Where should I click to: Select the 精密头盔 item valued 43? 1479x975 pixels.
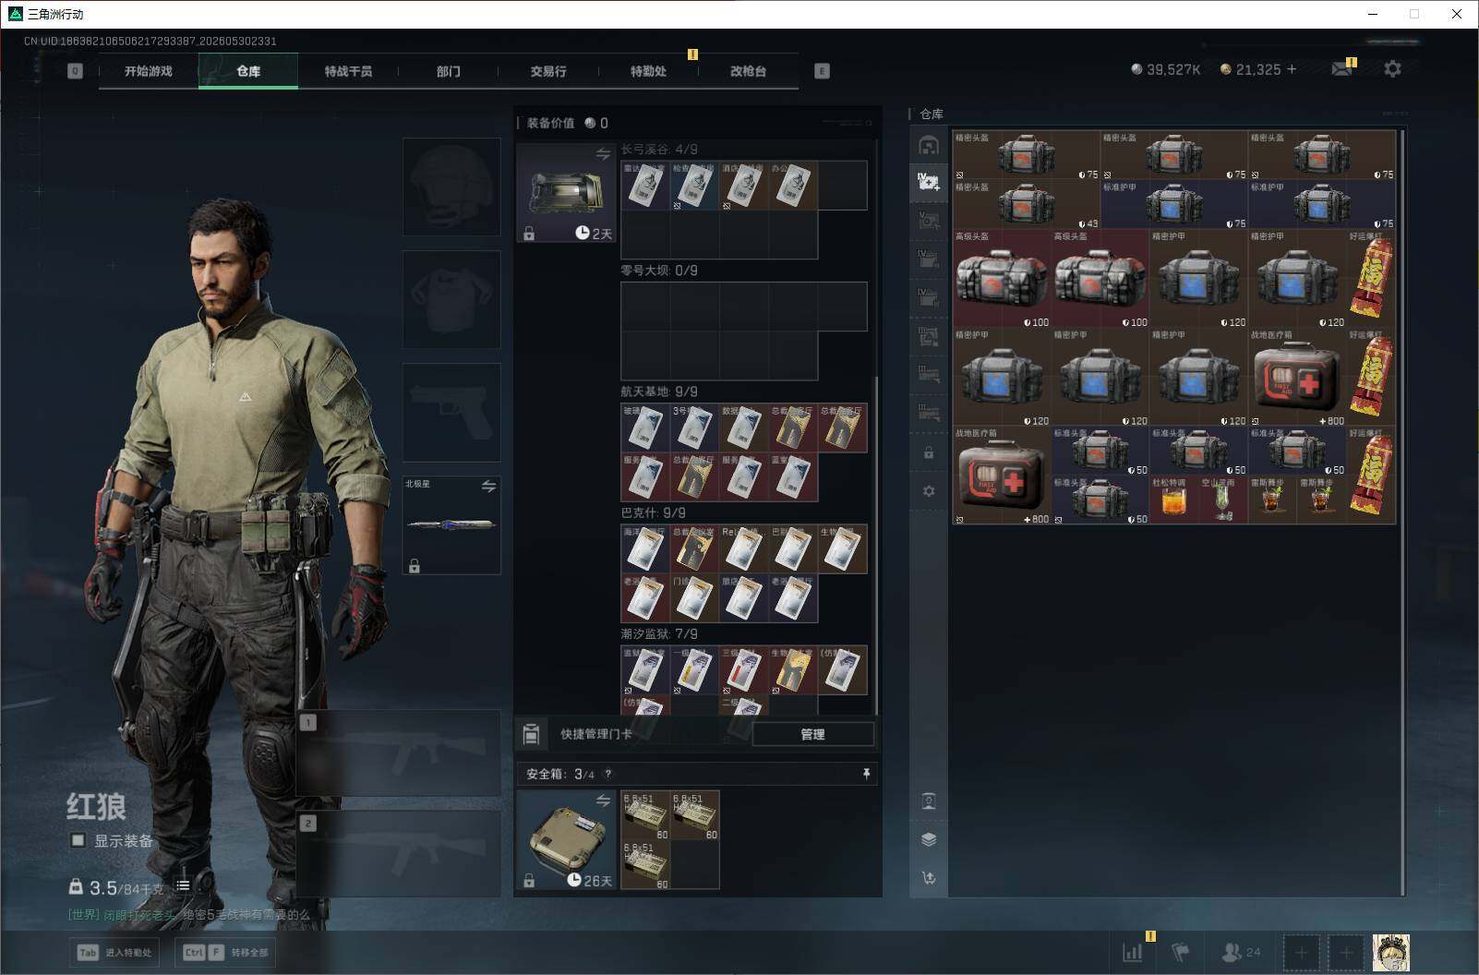(x=1027, y=204)
